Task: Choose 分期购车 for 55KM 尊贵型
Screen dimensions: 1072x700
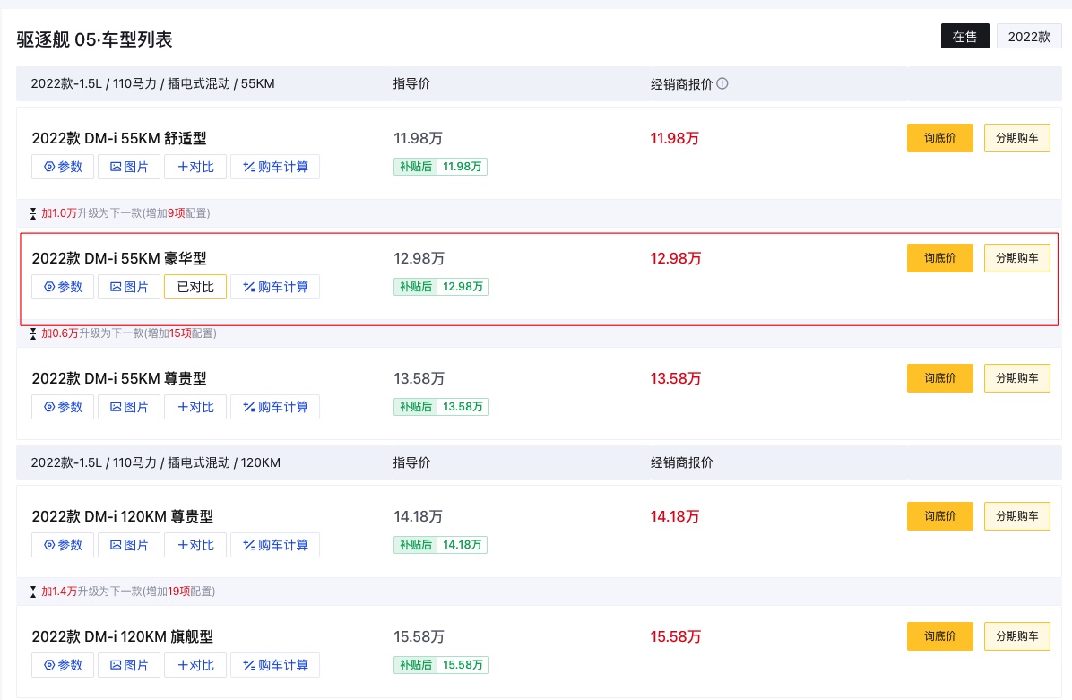Action: pos(1016,378)
